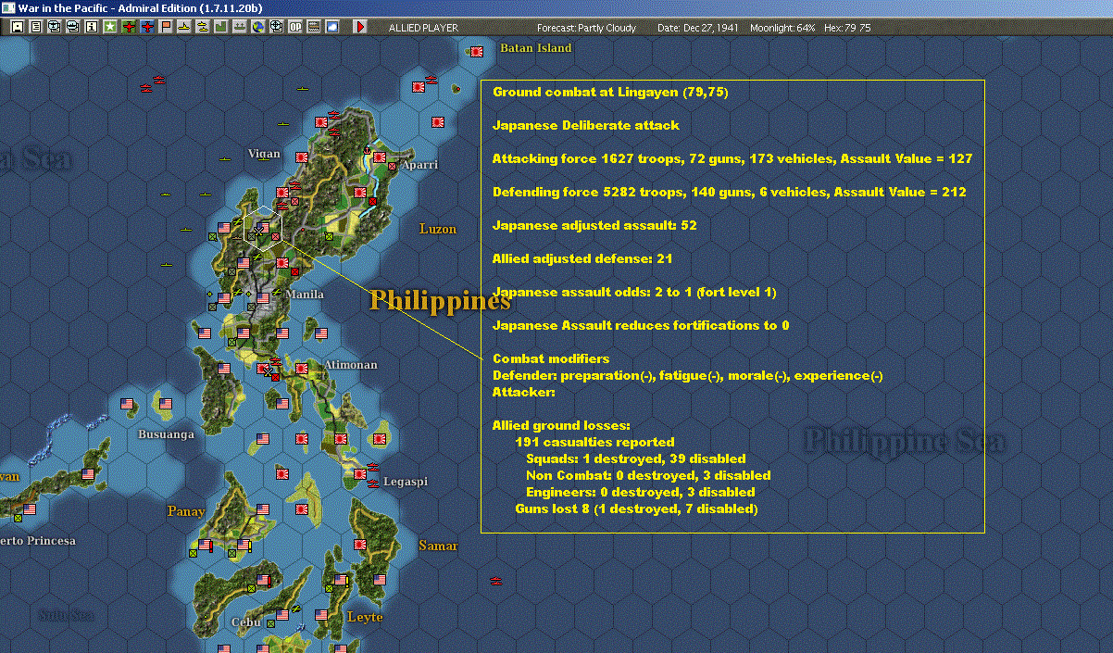Select the red plane on blue icon
The width and height of the screenshot is (1113, 653).
[147, 27]
